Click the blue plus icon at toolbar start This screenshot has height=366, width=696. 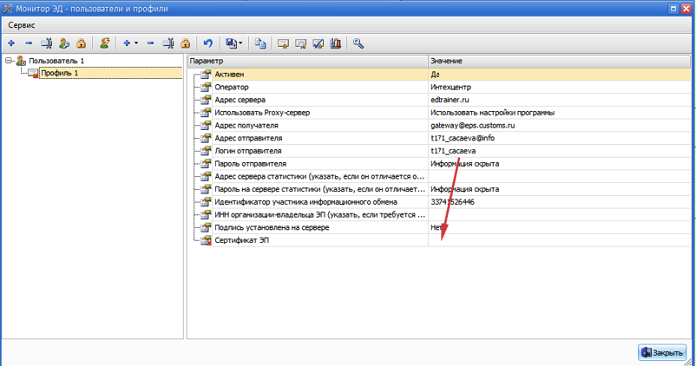click(11, 42)
